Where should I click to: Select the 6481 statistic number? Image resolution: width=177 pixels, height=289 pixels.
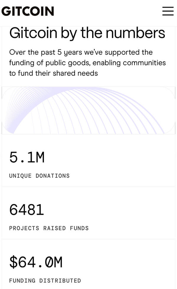pyautogui.click(x=27, y=210)
